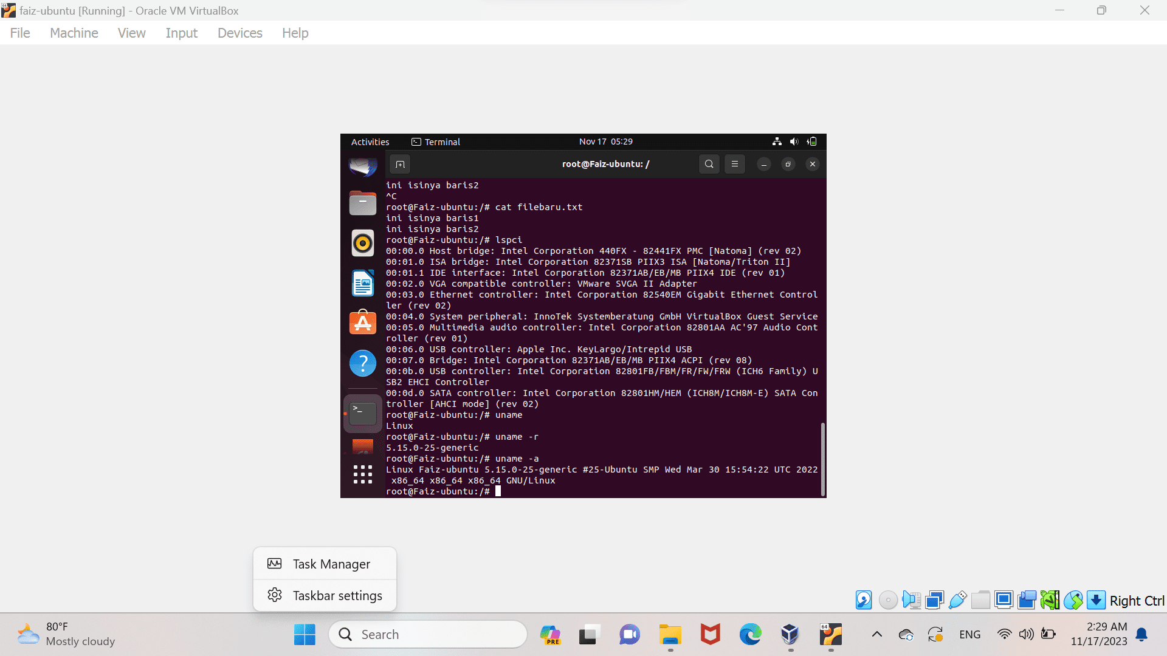Open the Nov 17 05:29 clock panel
The width and height of the screenshot is (1167, 656).
(605, 142)
